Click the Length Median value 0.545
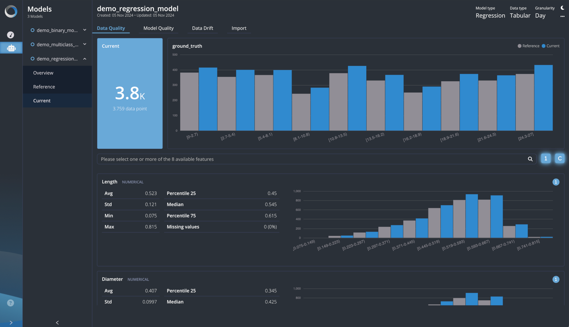This screenshot has height=327, width=569. coord(271,204)
